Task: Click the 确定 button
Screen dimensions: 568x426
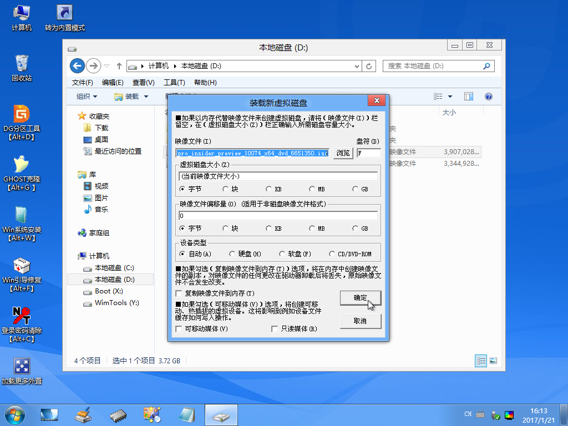Action: point(361,298)
